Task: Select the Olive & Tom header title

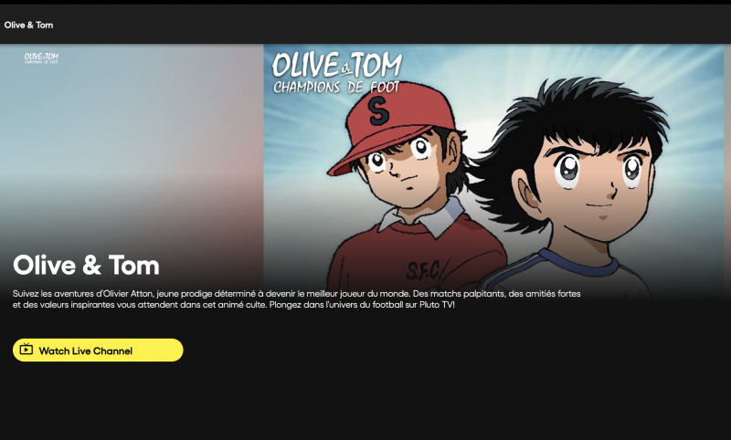Action: tap(28, 26)
